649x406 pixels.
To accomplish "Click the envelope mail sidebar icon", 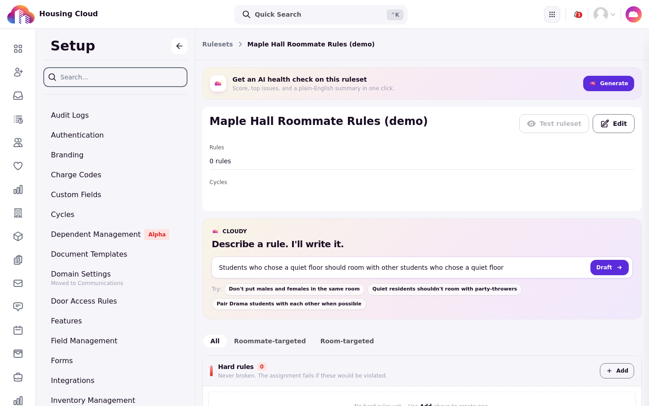I will click(x=18, y=283).
